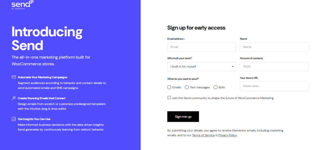Open the Who built your store dropdown

[x=201, y=67]
